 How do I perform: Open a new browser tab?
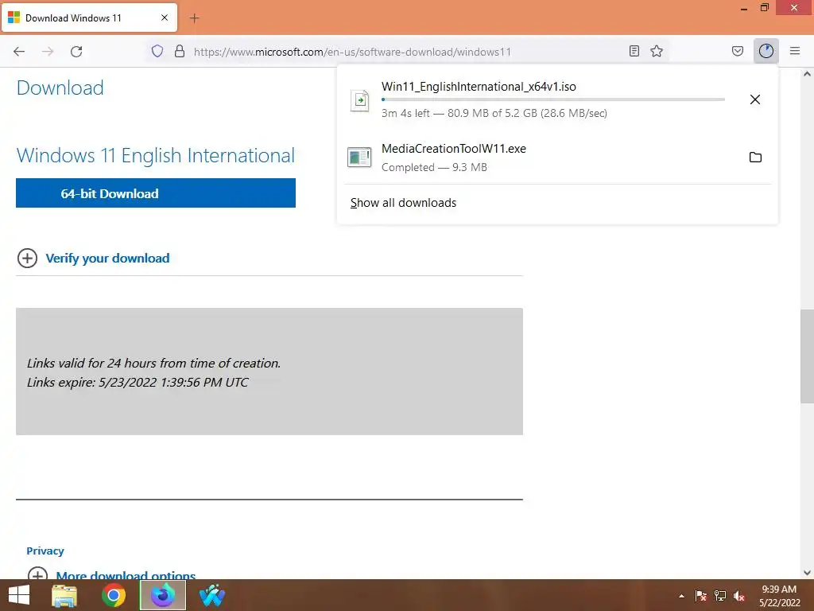coord(194,18)
